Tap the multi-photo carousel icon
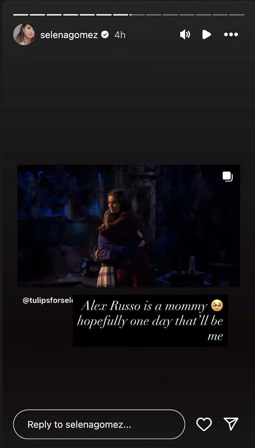The height and width of the screenshot is (448, 255). pos(228,177)
